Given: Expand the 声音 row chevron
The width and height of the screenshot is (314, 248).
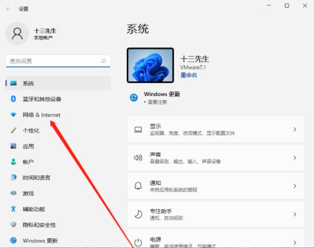Looking at the screenshot, I should point(295,158).
